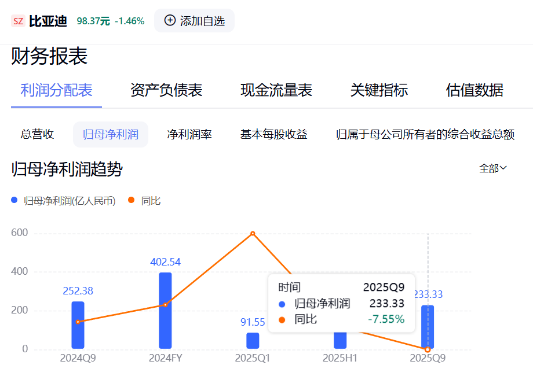Click the 2025Q1 blue bar
533x387 pixels.
point(253,341)
